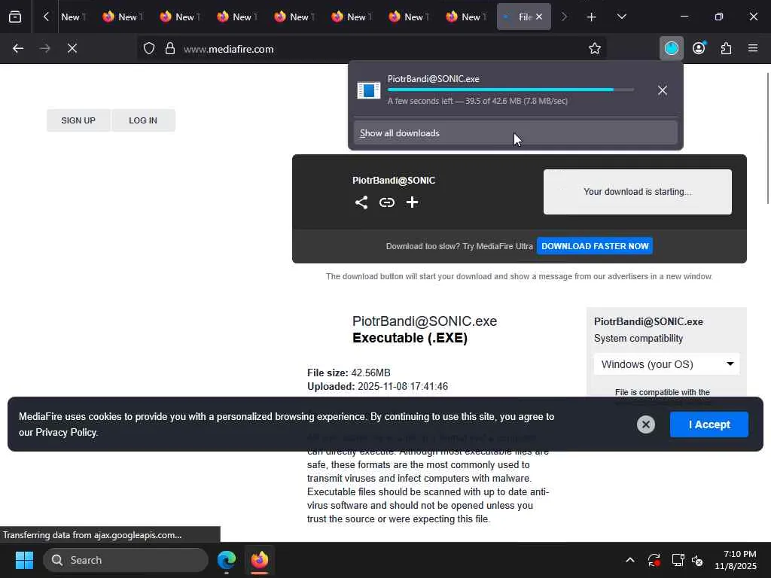Click the SIGN UP button
The height and width of the screenshot is (578, 771).
(78, 120)
